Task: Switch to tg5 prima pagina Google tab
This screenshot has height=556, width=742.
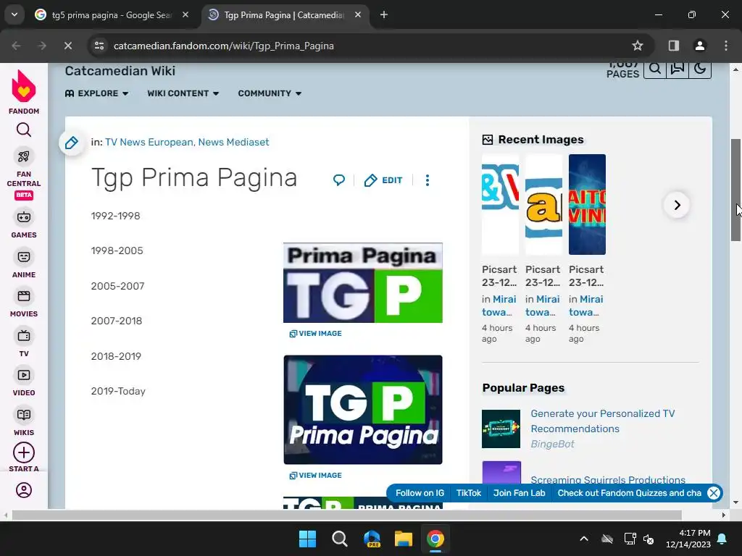Action: 111,15
